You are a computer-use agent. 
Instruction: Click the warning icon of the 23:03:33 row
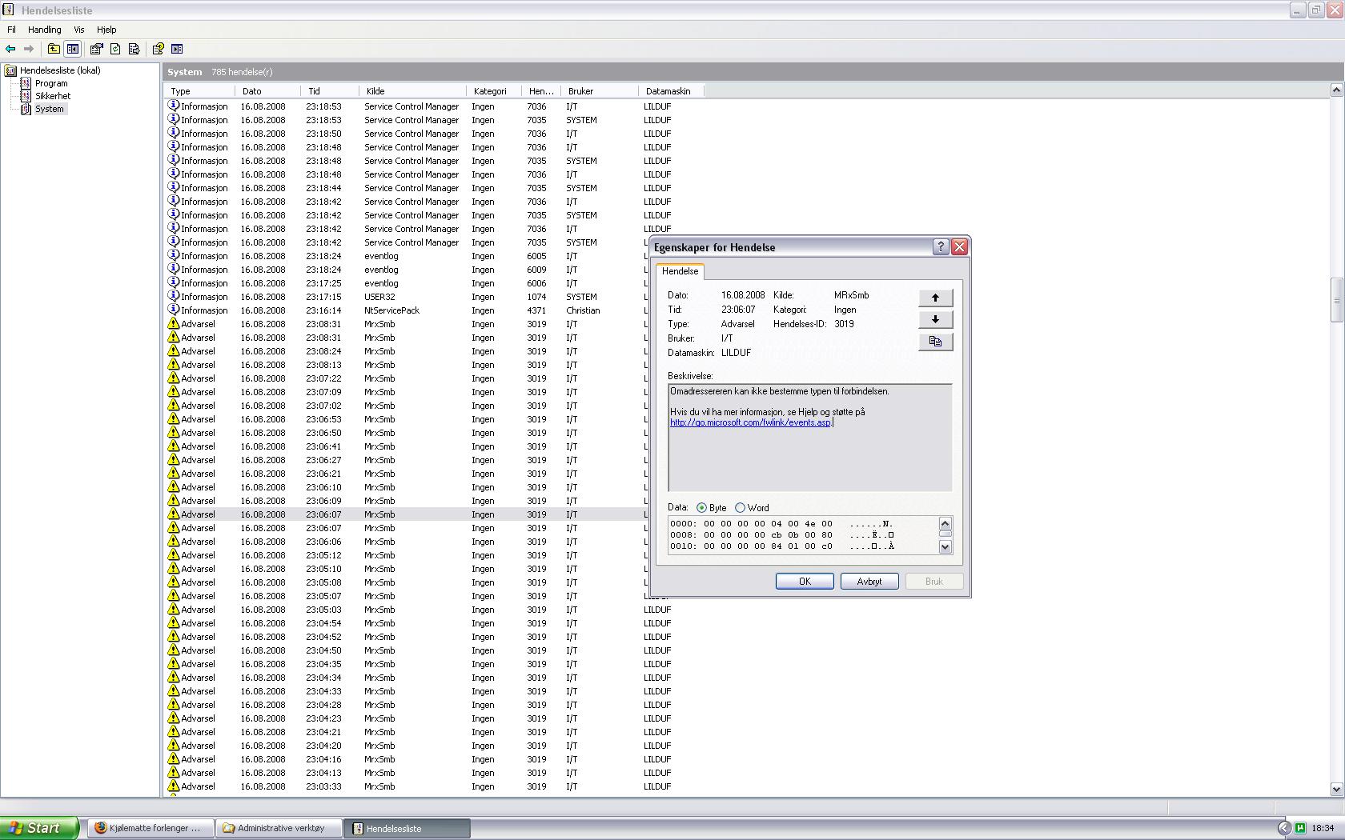[x=173, y=786]
